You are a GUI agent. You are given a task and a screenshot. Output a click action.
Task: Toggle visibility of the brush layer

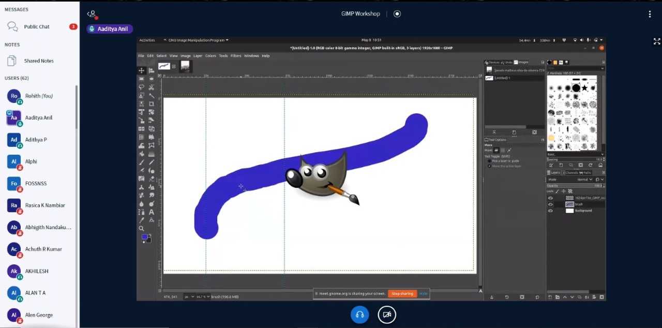550,204
